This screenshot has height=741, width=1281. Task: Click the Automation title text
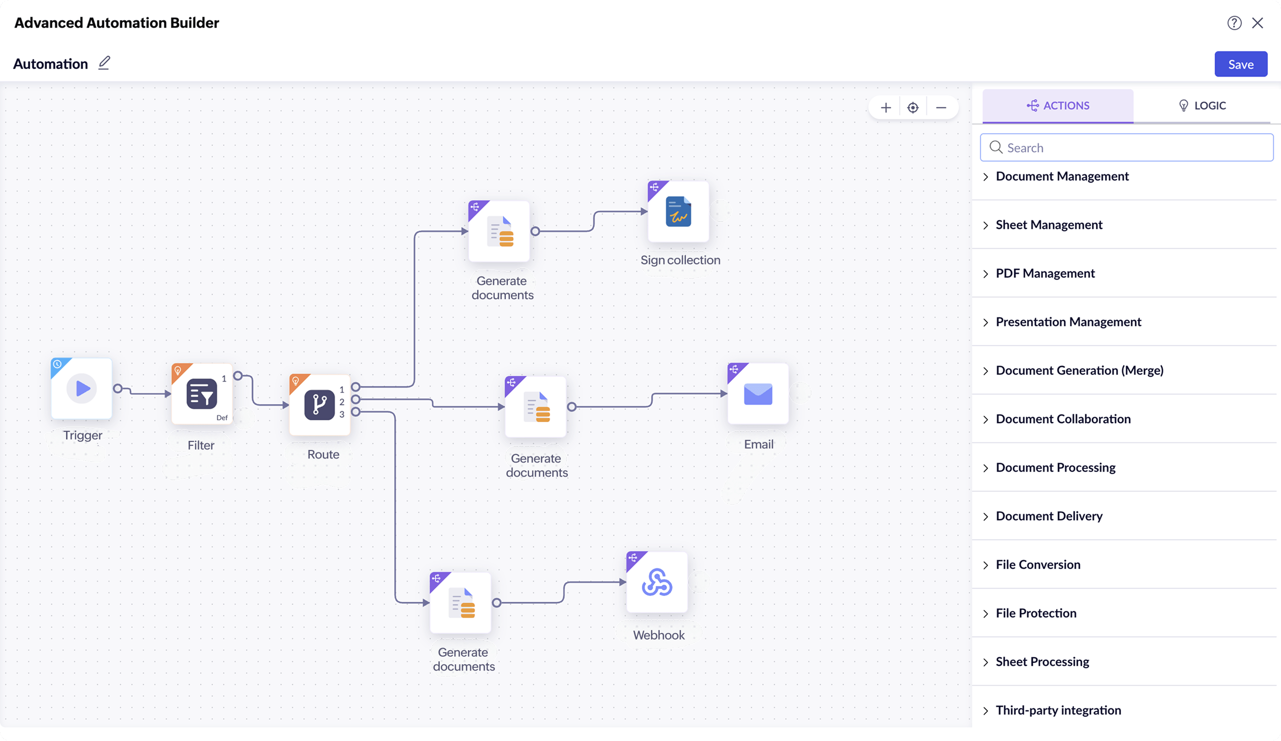click(x=50, y=64)
